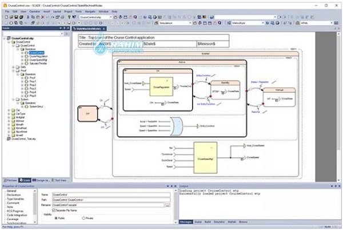Click the icon left of the Simulation combo
Image resolution: width=343 pixels, height=230 pixels.
click(x=156, y=23)
